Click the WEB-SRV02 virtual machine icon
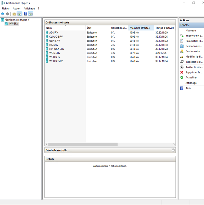The width and height of the screenshot is (204, 205). pyautogui.click(x=47, y=61)
